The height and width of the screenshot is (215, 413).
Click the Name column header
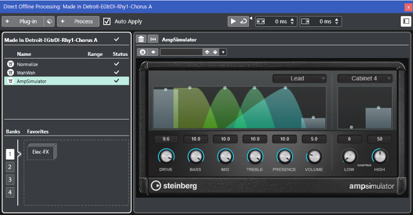tap(24, 54)
